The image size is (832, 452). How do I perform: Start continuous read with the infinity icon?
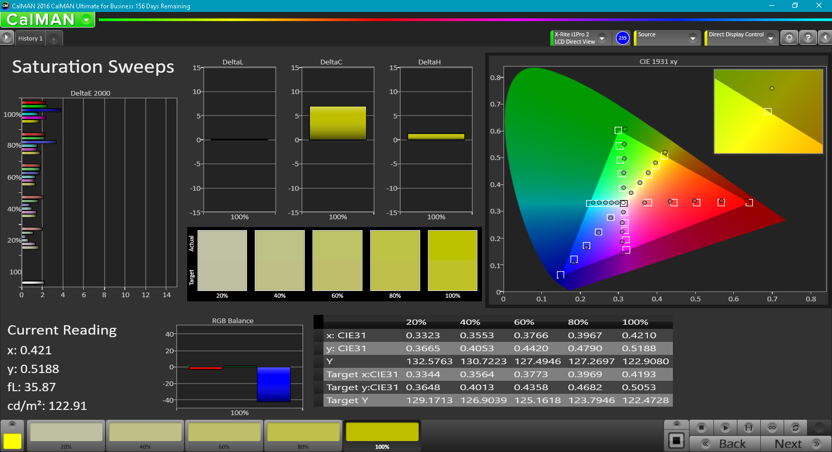772,428
